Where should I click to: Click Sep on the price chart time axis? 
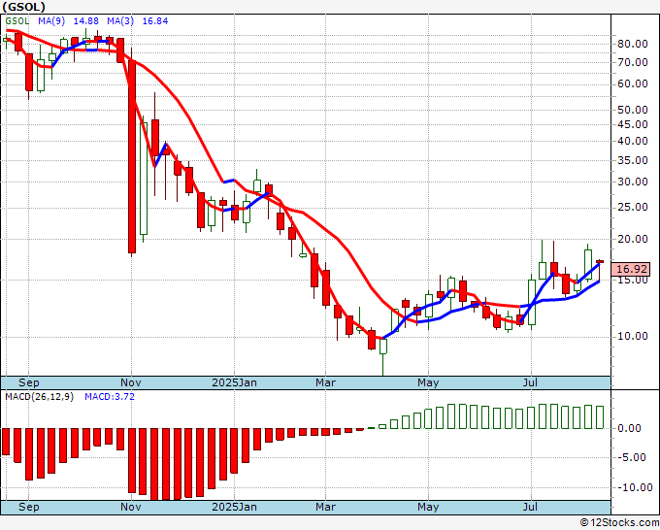tap(28, 382)
